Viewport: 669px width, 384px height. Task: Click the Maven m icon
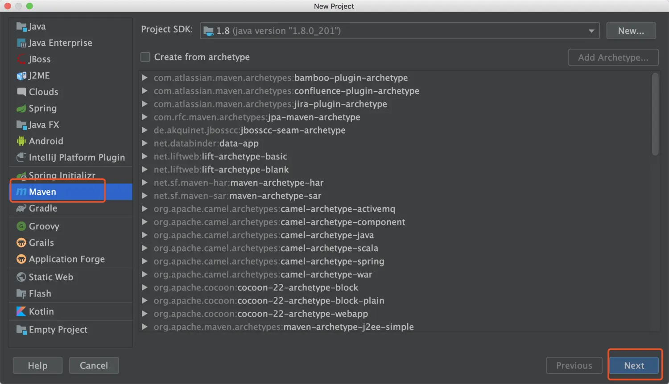point(21,192)
